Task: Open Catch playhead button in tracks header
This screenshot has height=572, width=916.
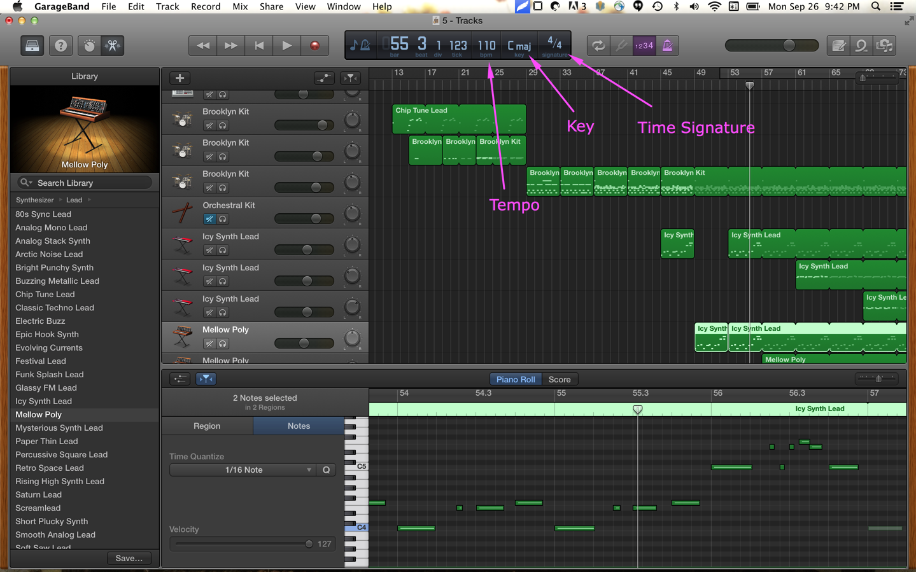Action: coord(350,78)
